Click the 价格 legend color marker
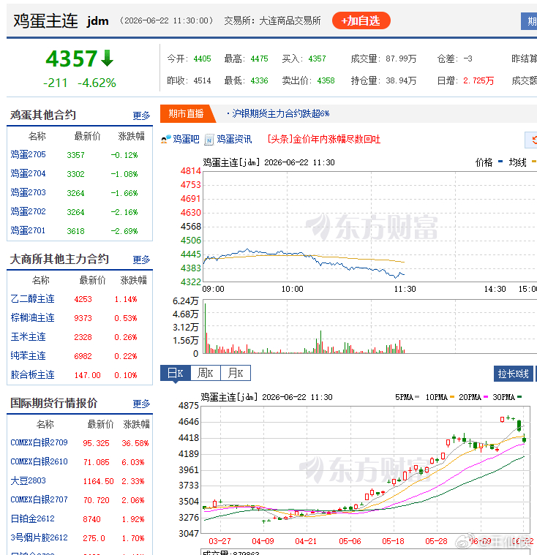 [x=500, y=162]
